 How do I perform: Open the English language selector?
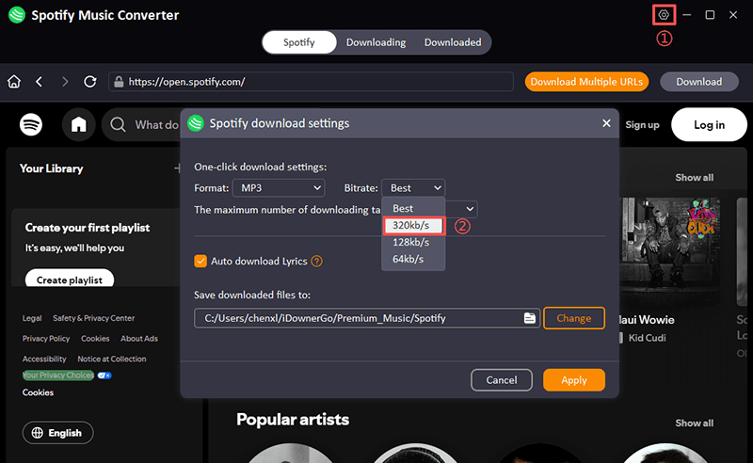point(57,433)
